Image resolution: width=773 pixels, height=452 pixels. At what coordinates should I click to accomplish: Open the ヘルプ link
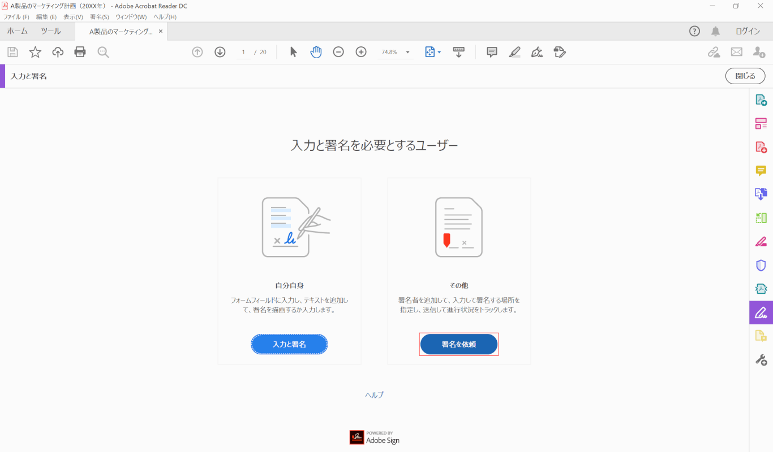[x=375, y=394]
